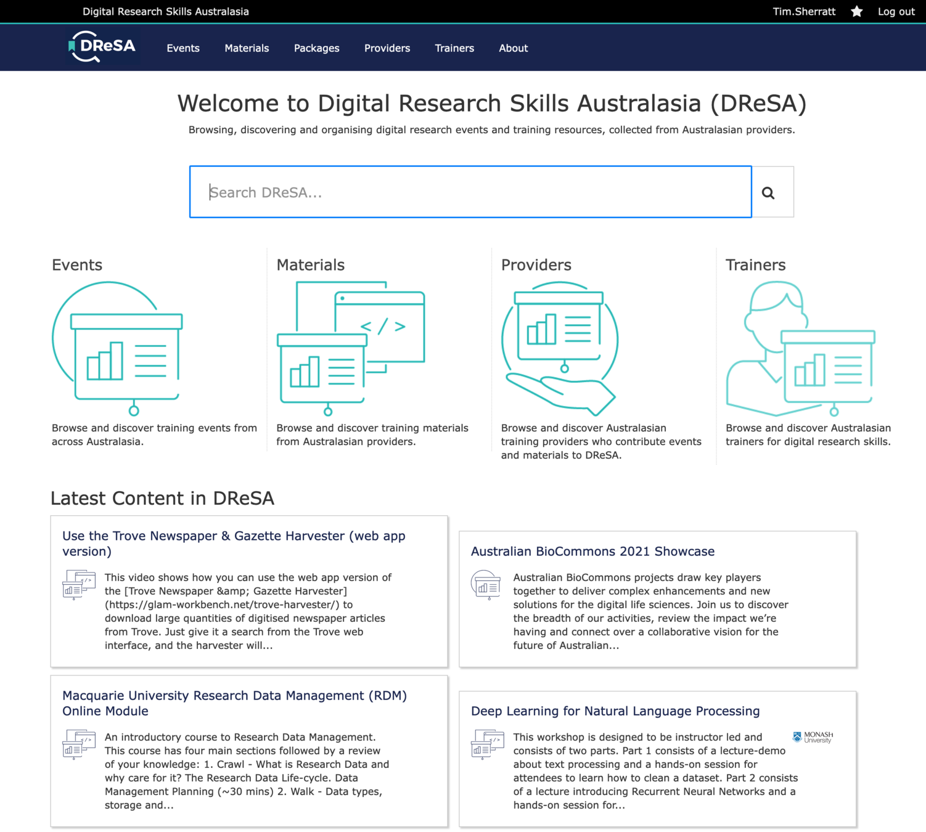Click the star favourites icon
This screenshot has width=926, height=832.
856,12
